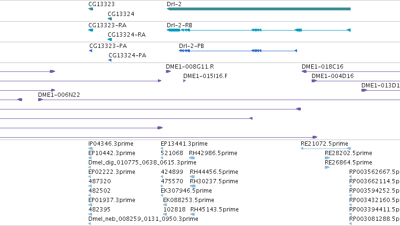Select the RE26864.5prime feature label
The width and height of the screenshot is (400, 226).
click(x=348, y=163)
